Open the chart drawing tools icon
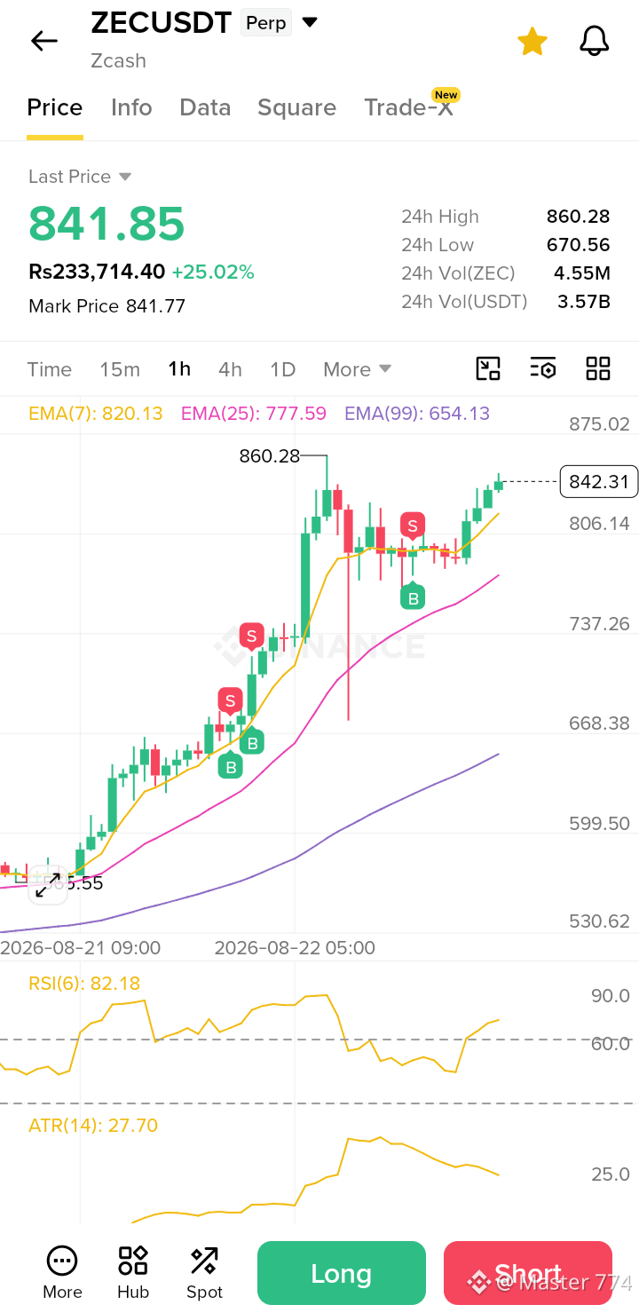 (x=488, y=368)
